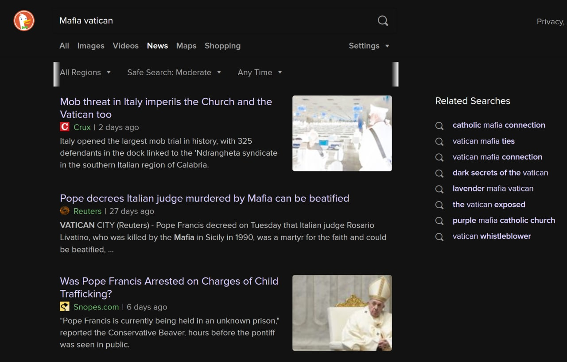Switch to the All results tab
567x362 pixels.
64,46
